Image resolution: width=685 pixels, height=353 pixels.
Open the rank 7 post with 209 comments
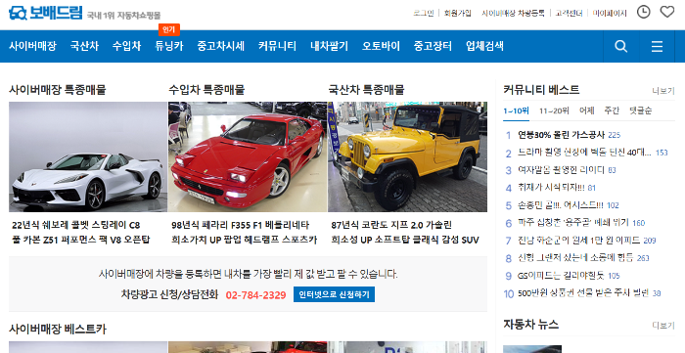(579, 240)
